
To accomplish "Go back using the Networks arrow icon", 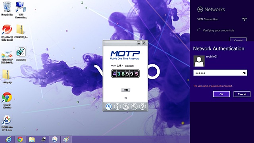I will [x=200, y=10].
